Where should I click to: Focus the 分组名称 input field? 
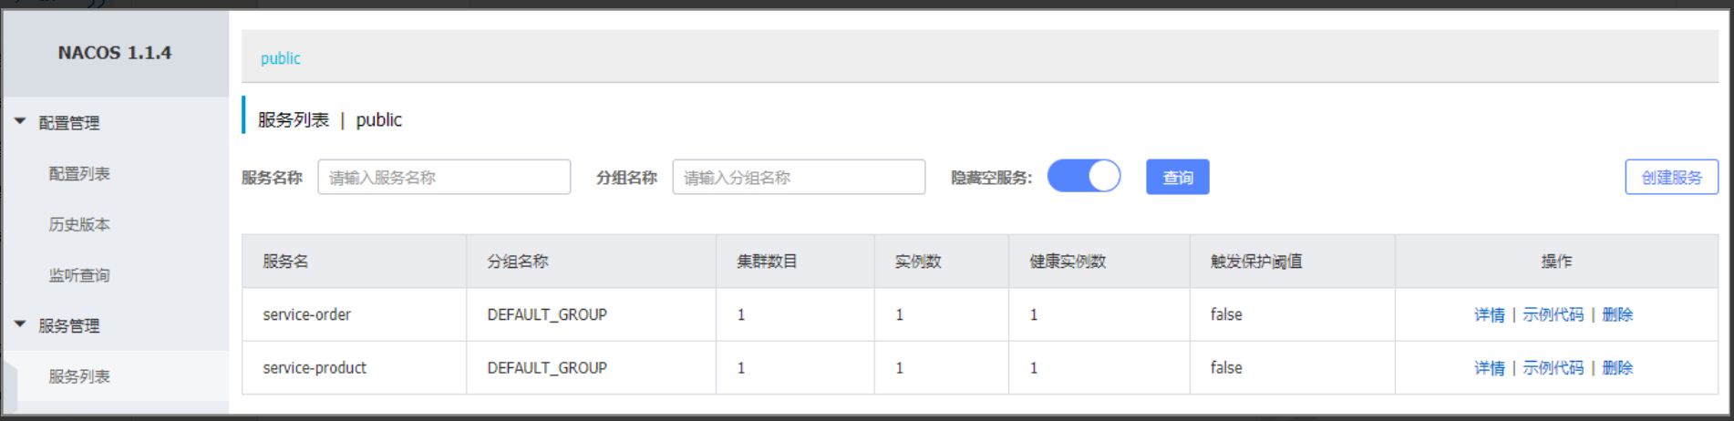pos(799,177)
